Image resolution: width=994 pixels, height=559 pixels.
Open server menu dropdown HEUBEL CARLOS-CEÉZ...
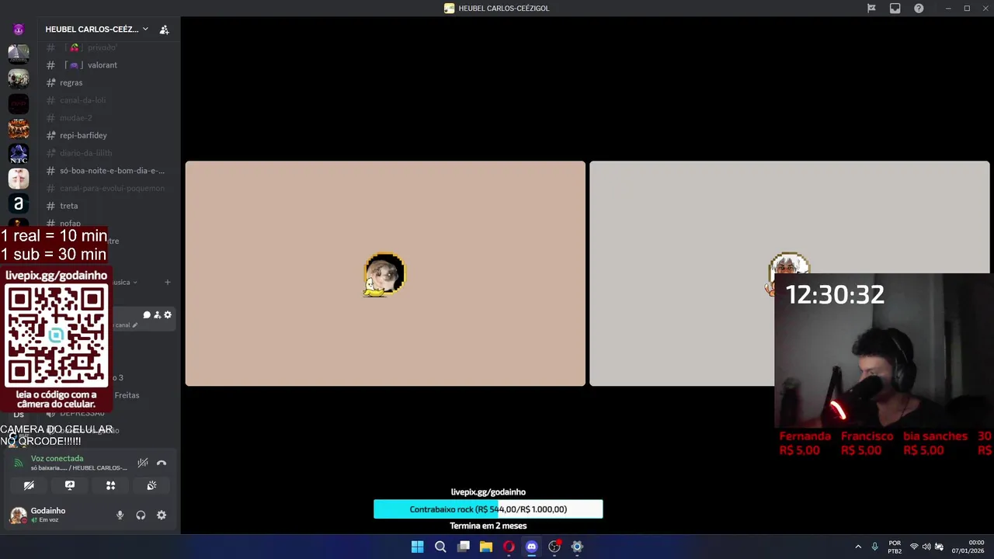coord(96,30)
